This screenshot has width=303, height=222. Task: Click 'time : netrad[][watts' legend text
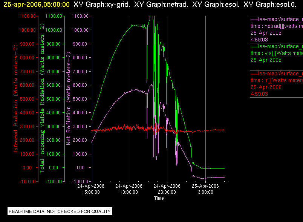[277, 26]
